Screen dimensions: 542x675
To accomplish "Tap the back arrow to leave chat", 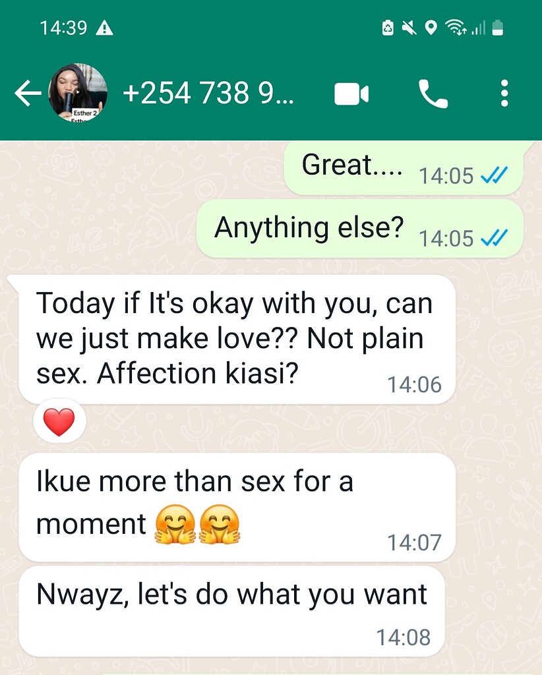I will click(28, 93).
